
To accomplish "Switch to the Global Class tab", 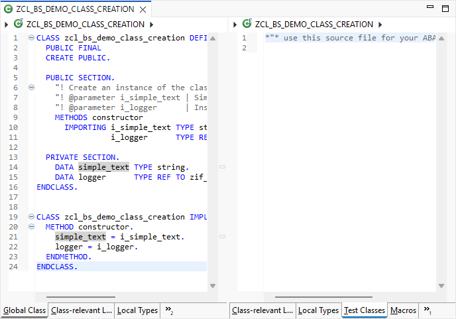I will (x=25, y=310).
